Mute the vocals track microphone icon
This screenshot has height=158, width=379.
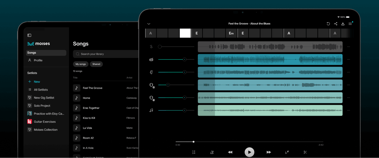pos(151,47)
